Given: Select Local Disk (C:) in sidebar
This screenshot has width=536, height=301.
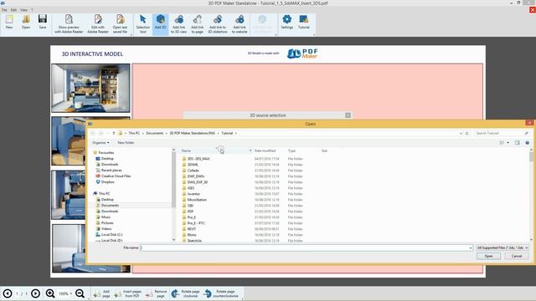Looking at the screenshot, I should pos(111,234).
